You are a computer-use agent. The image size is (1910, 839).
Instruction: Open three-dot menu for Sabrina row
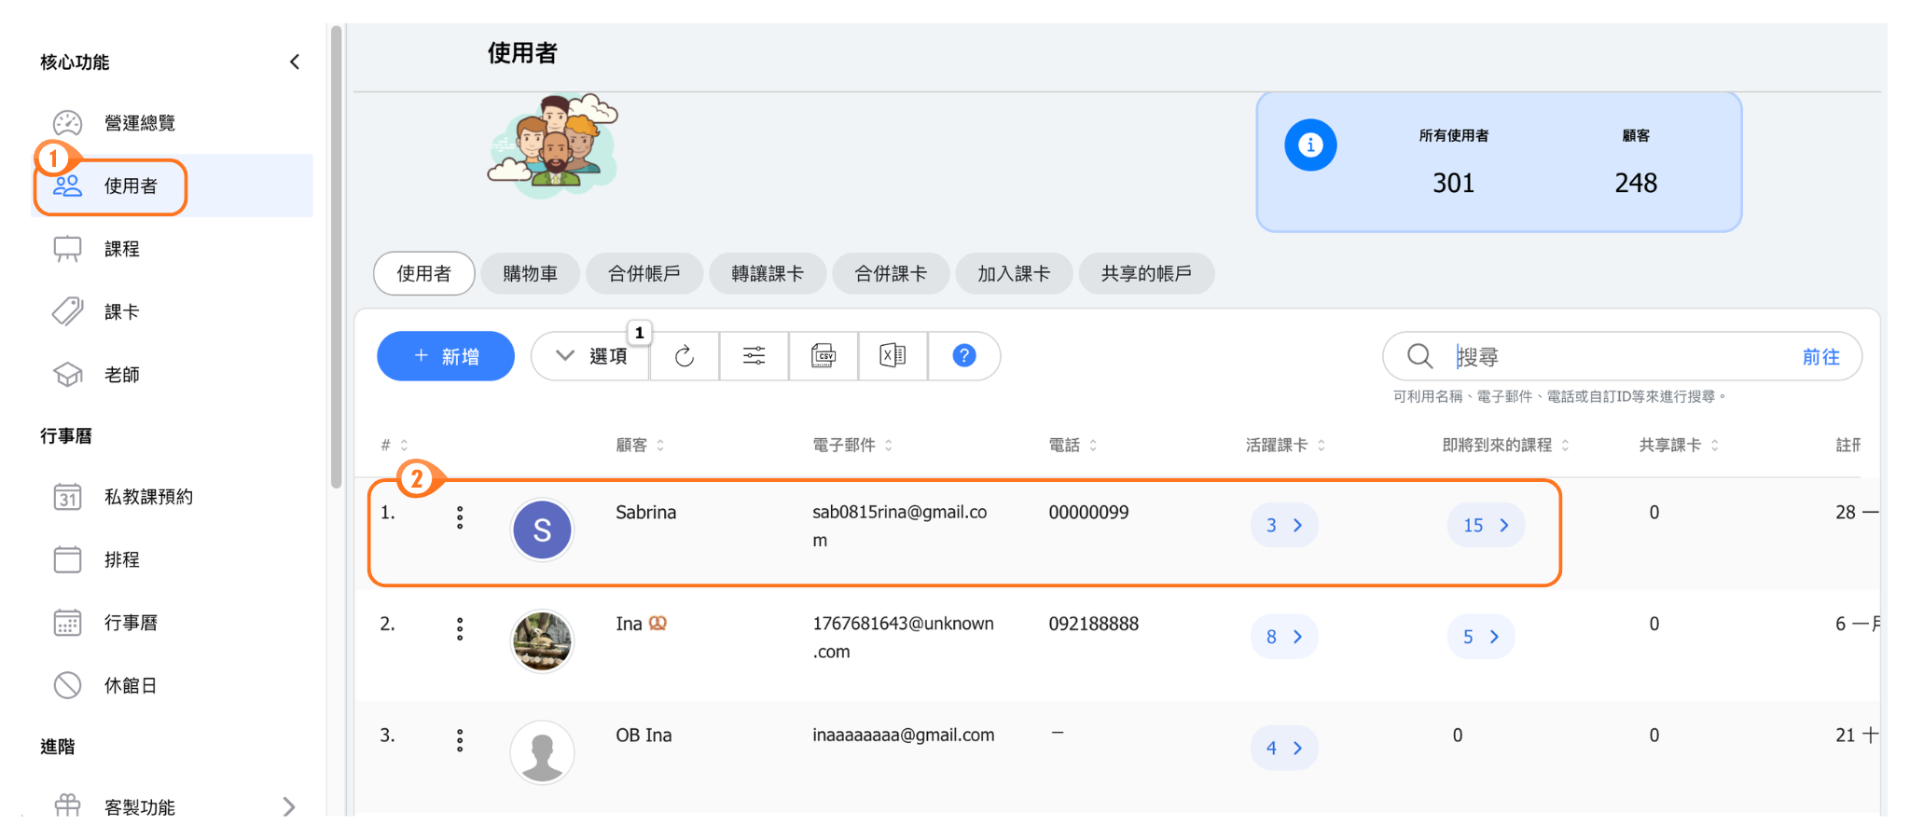point(460,518)
